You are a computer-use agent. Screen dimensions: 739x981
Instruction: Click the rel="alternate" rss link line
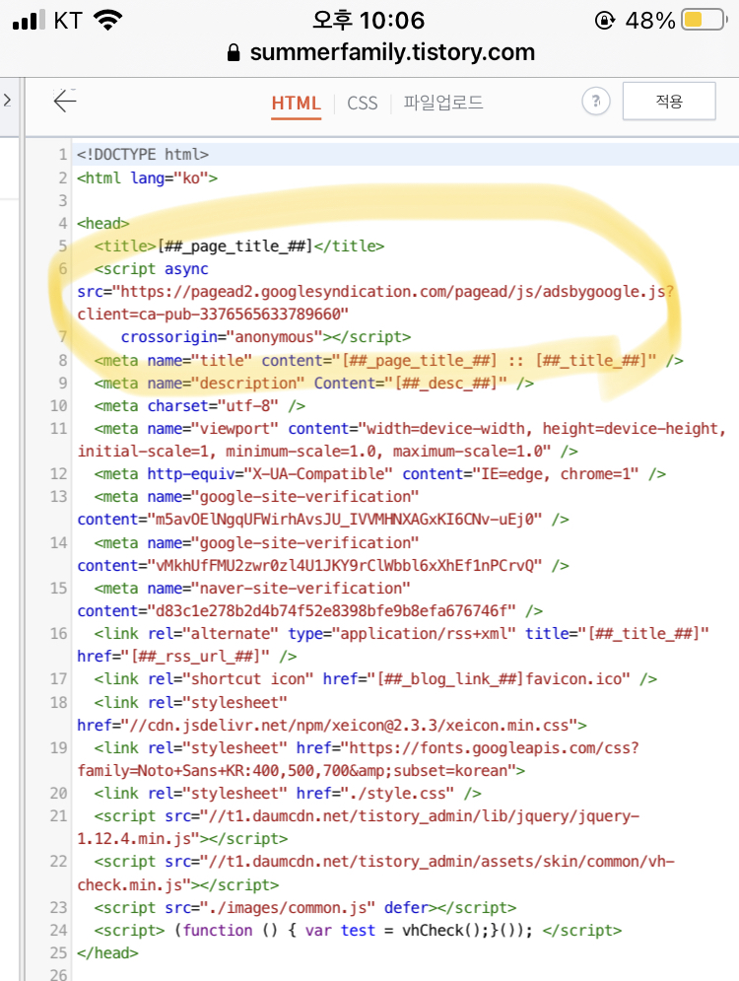point(402,634)
